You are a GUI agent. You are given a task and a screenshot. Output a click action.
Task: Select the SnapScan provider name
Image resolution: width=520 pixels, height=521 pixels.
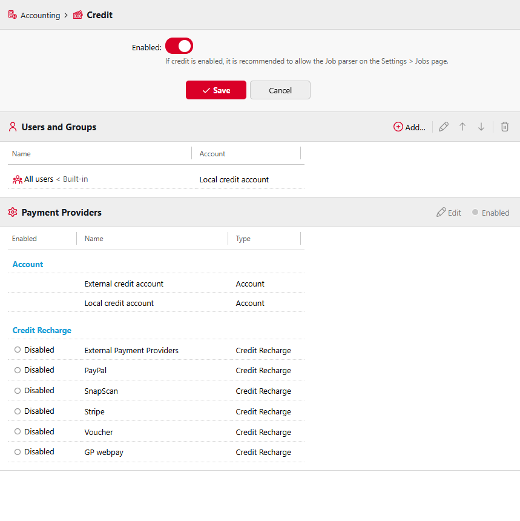coord(101,391)
